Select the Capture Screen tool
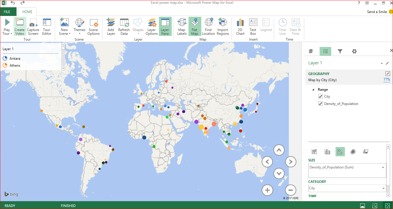Screen dimensions: 393x209 click(33, 27)
